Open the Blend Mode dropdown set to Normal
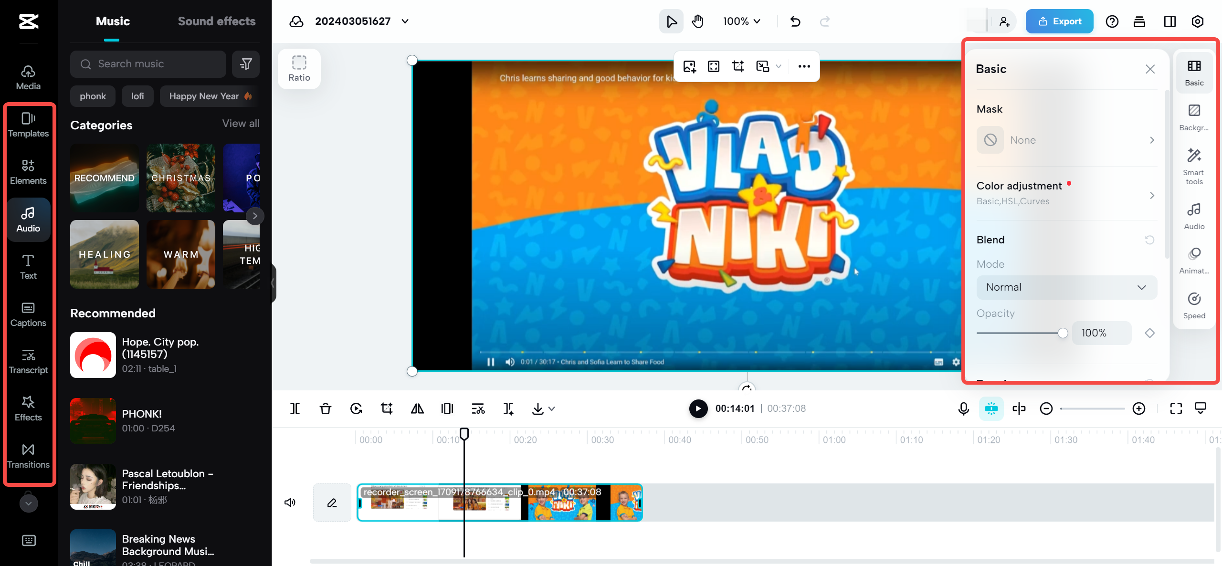 (x=1066, y=287)
